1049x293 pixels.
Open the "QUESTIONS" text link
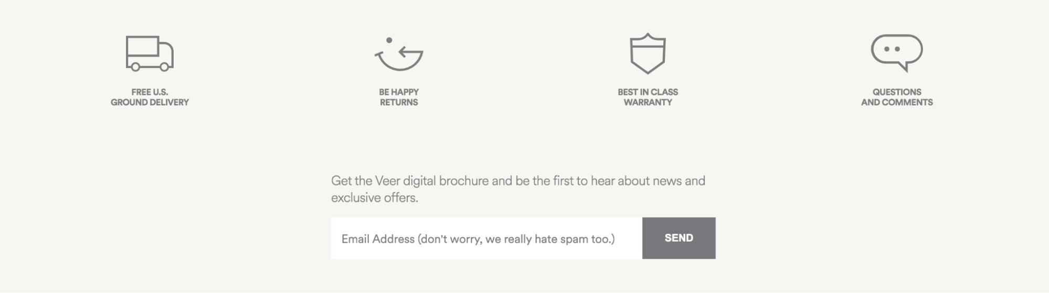tap(897, 92)
